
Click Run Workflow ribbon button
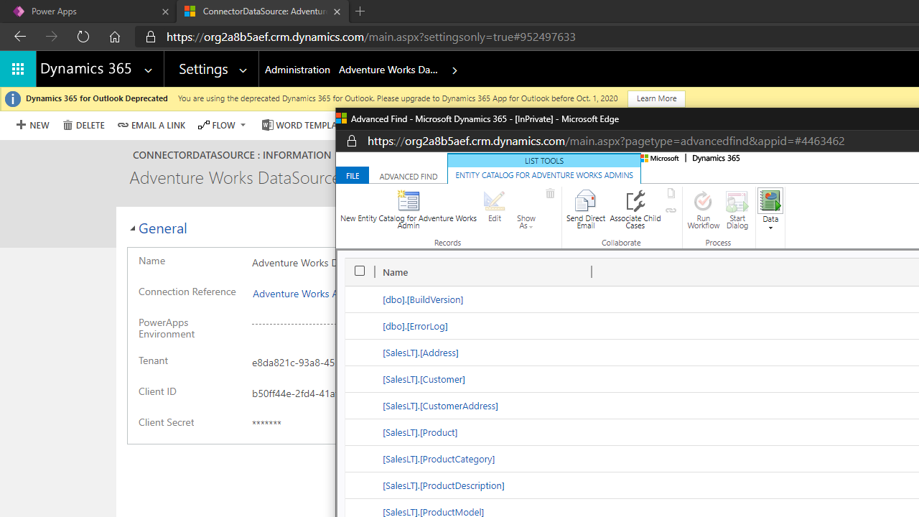tap(704, 210)
